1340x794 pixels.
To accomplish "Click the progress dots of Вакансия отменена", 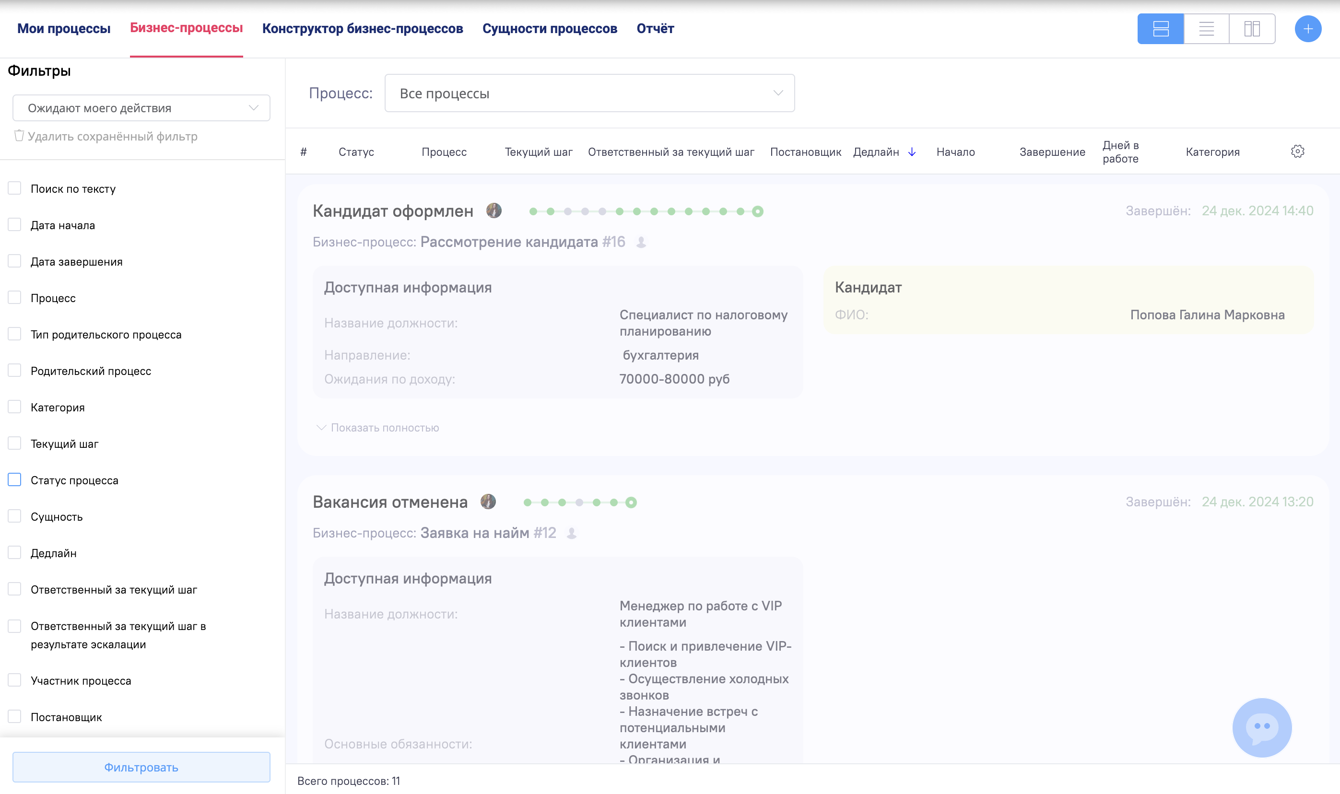I will pyautogui.click(x=579, y=502).
